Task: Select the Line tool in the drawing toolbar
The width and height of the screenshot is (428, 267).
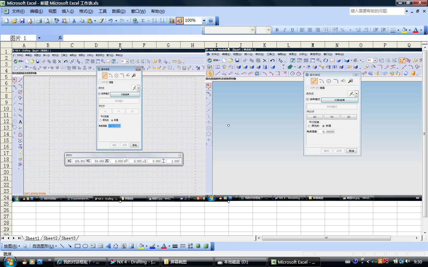Action: click(62, 246)
